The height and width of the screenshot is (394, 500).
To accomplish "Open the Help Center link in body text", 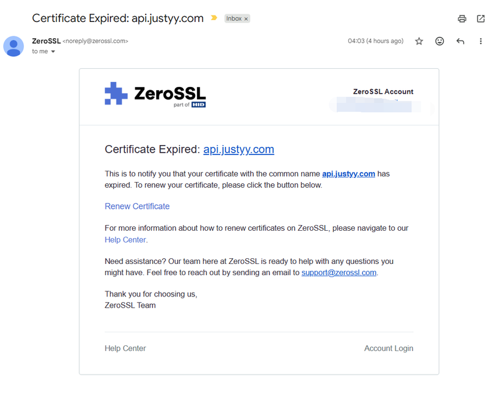I will point(126,240).
